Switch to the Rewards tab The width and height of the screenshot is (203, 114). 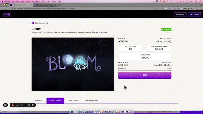[39, 100]
